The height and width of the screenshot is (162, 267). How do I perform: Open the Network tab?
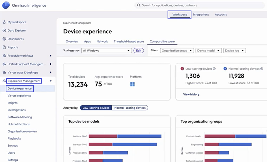(x=102, y=42)
